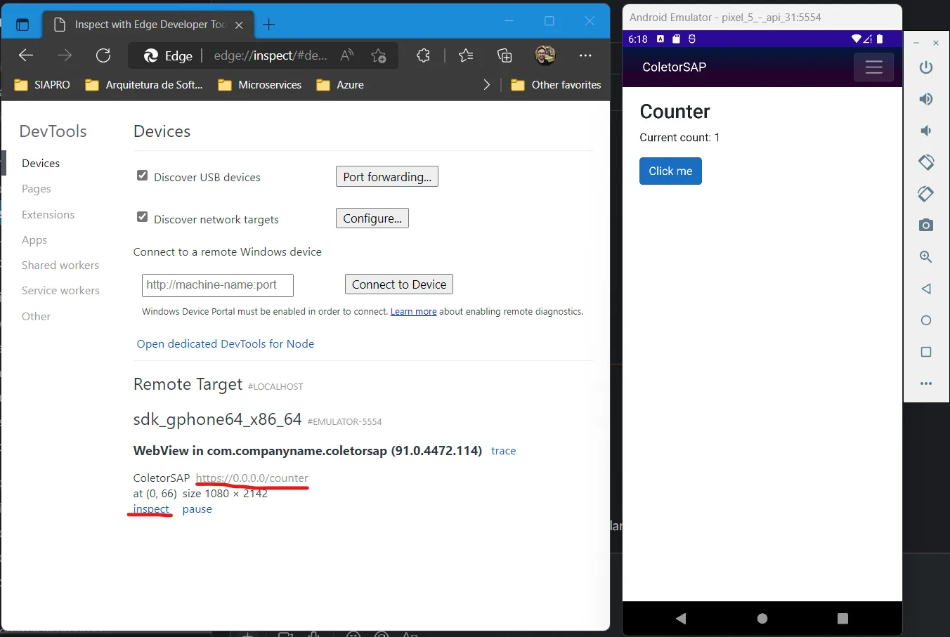950x637 pixels.
Task: Open the Extensions puzzle icon
Action: click(423, 55)
